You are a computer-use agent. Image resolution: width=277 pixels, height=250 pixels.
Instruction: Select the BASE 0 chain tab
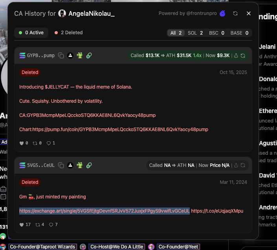pos(239,33)
